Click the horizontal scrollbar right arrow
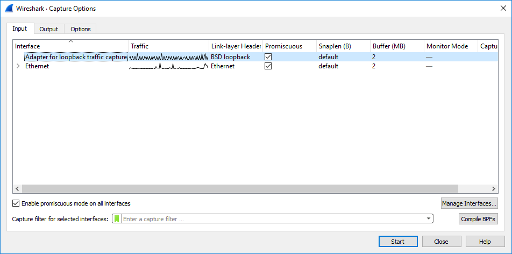This screenshot has height=254, width=512. (x=494, y=189)
